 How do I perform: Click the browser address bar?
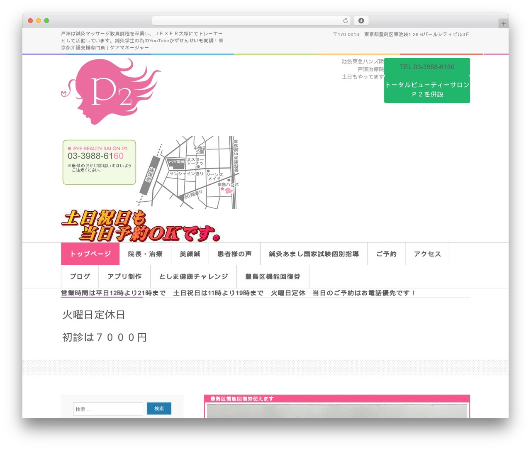click(x=251, y=21)
